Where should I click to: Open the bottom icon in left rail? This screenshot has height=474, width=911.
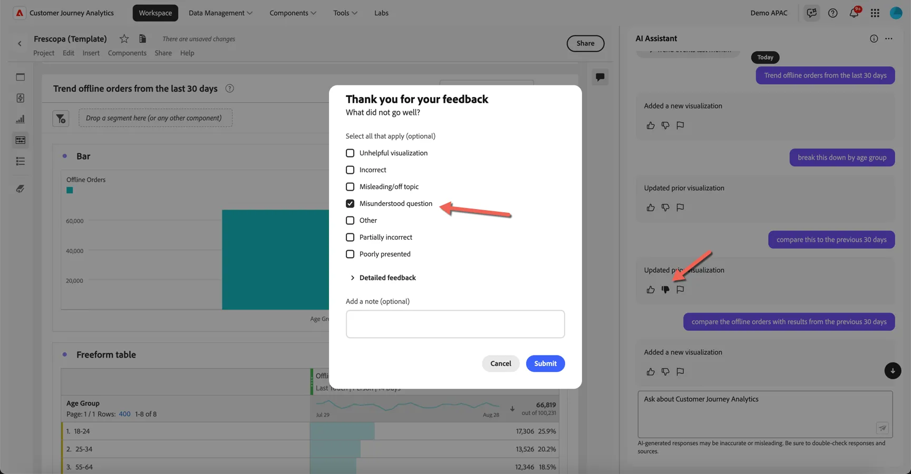(20, 189)
